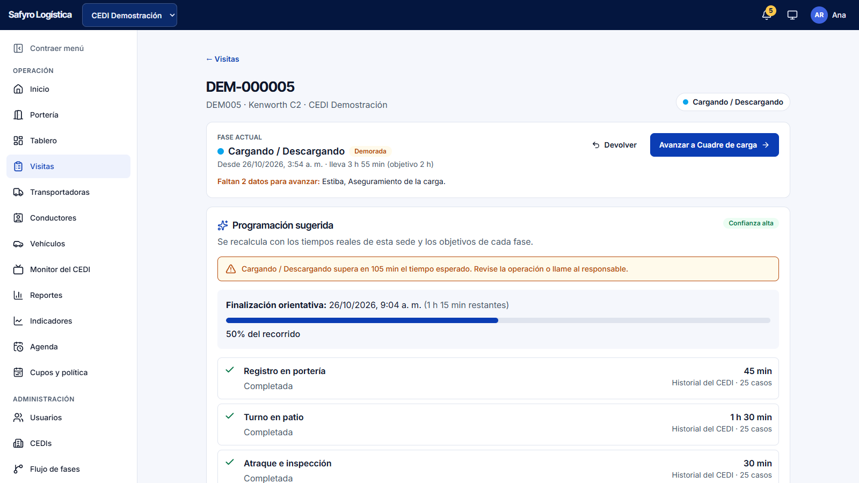Screen dimensions: 859x483
Task: Go back via ← Visitas link
Action: (x=223, y=59)
